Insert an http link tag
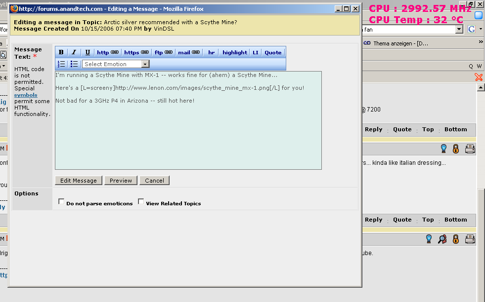This screenshot has height=302, width=485. 107,52
